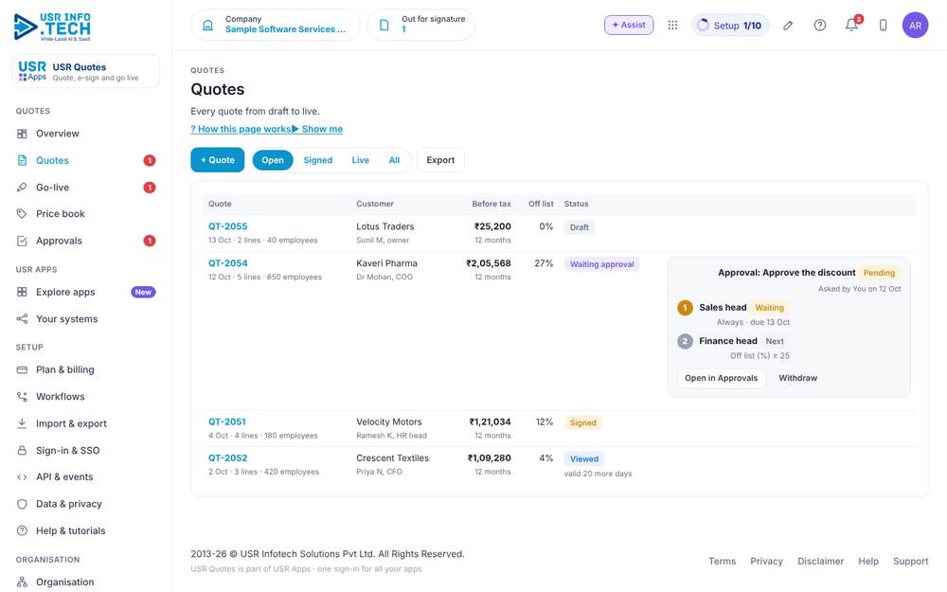
Task: Show All quotes filter
Action: pos(394,160)
